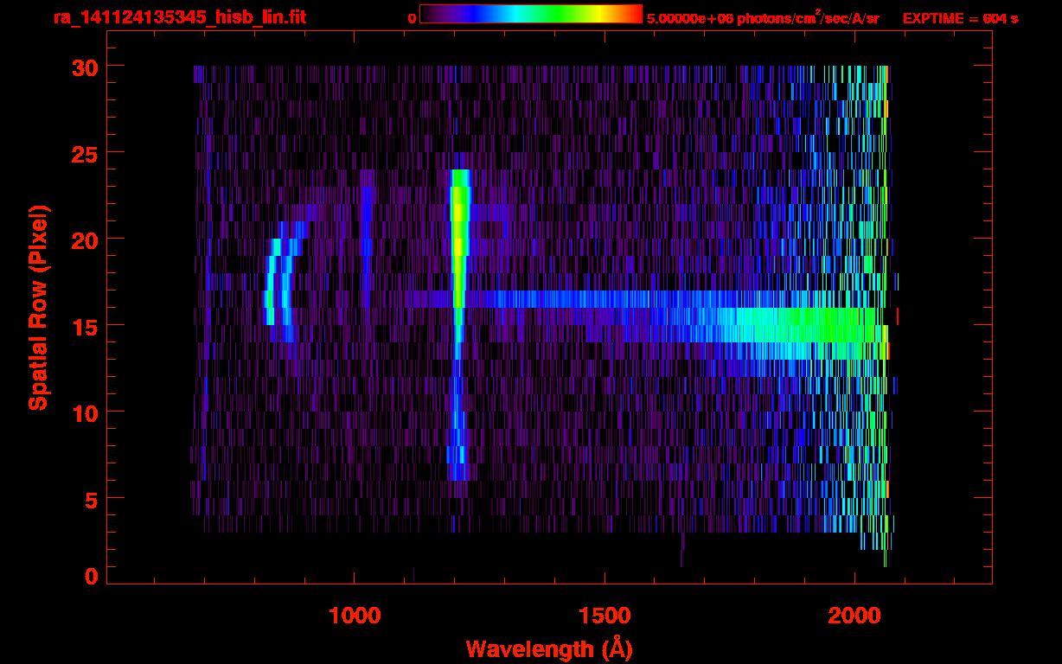Image resolution: width=1062 pixels, height=664 pixels.
Task: Click the y-axis tick label 30
Action: [83, 67]
